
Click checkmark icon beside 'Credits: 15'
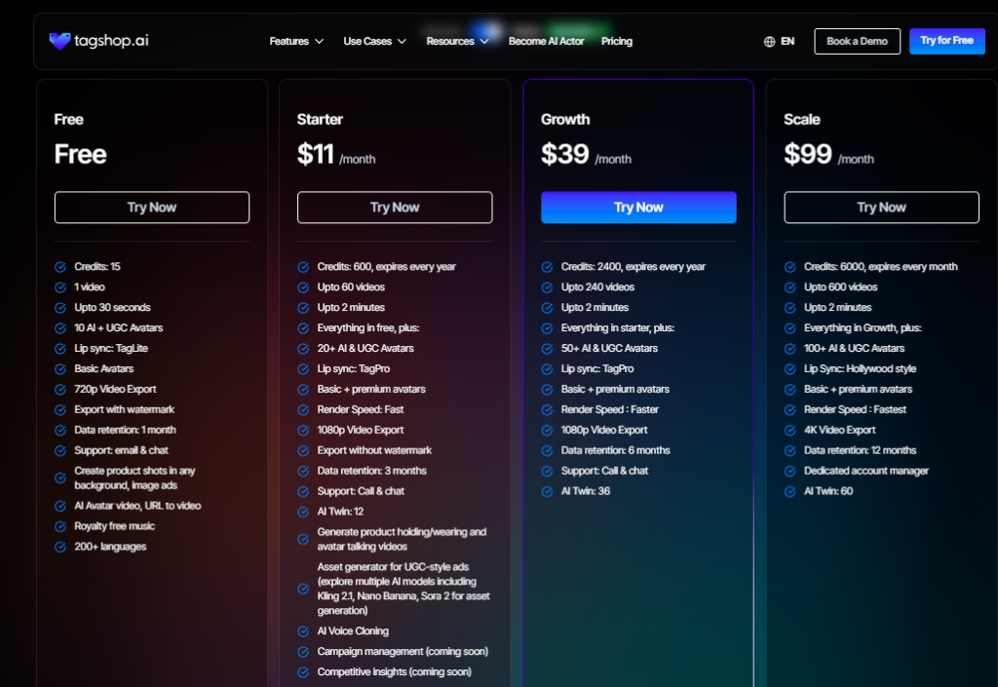click(60, 267)
